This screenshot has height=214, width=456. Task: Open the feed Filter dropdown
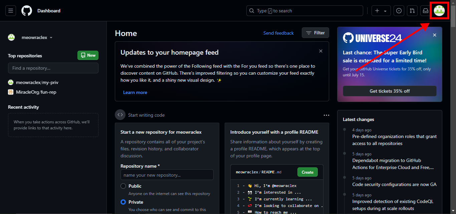[x=315, y=33]
